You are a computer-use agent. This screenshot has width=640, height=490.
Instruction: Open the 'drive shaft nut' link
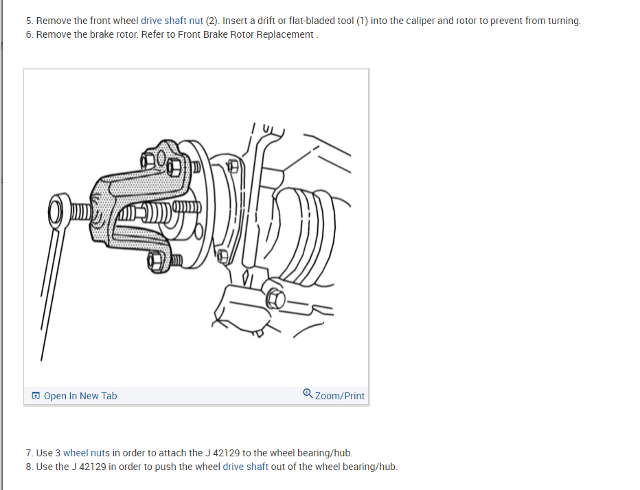[172, 21]
